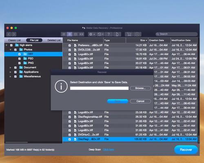This screenshot has width=204, height=163.
Task: Click Browse... to choose a destination
Action: coord(140,88)
